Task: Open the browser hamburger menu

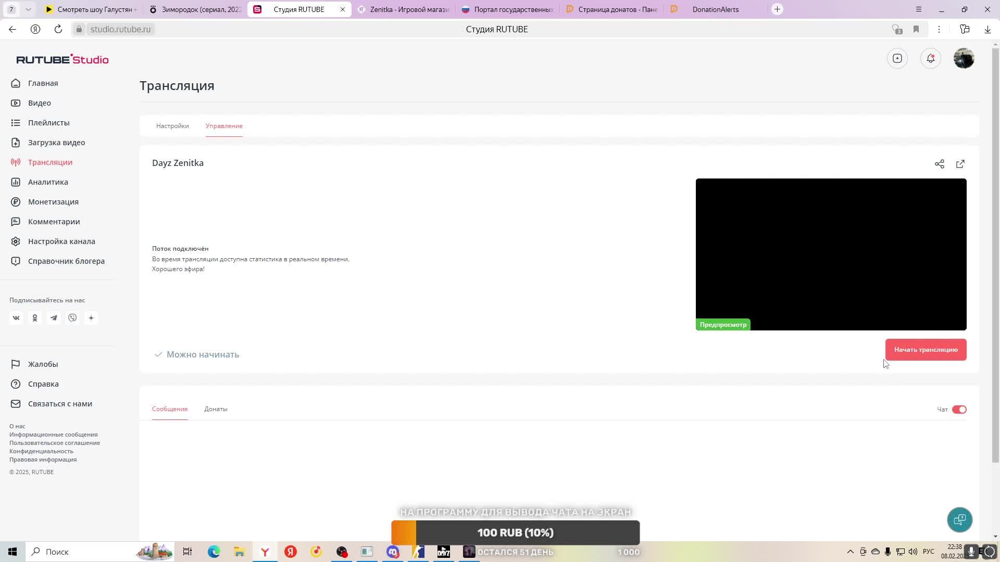Action: point(919,9)
